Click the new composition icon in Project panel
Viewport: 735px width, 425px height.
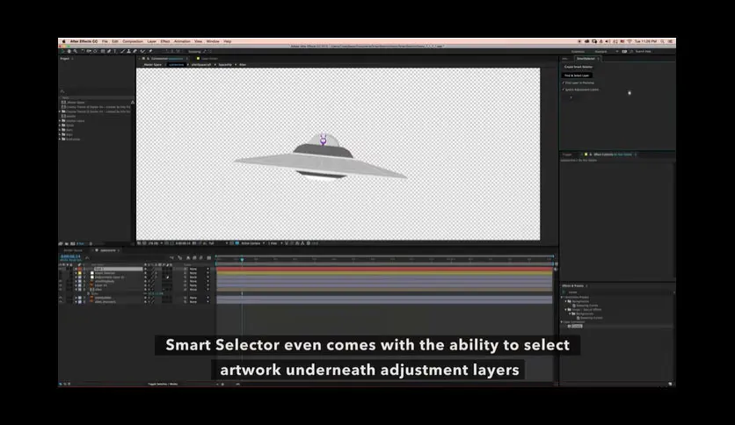[x=73, y=243]
